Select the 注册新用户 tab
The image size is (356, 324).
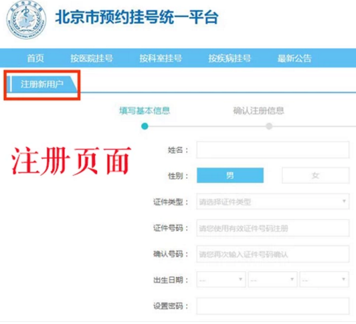click(x=42, y=84)
